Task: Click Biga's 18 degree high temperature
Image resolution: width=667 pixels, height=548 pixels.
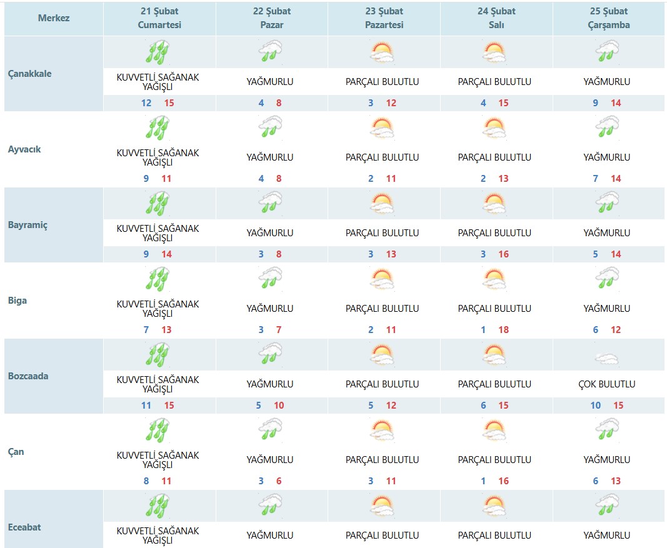Action: pos(503,330)
